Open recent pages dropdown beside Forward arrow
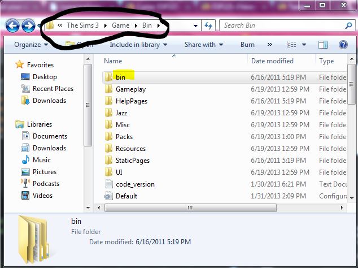 point(39,26)
